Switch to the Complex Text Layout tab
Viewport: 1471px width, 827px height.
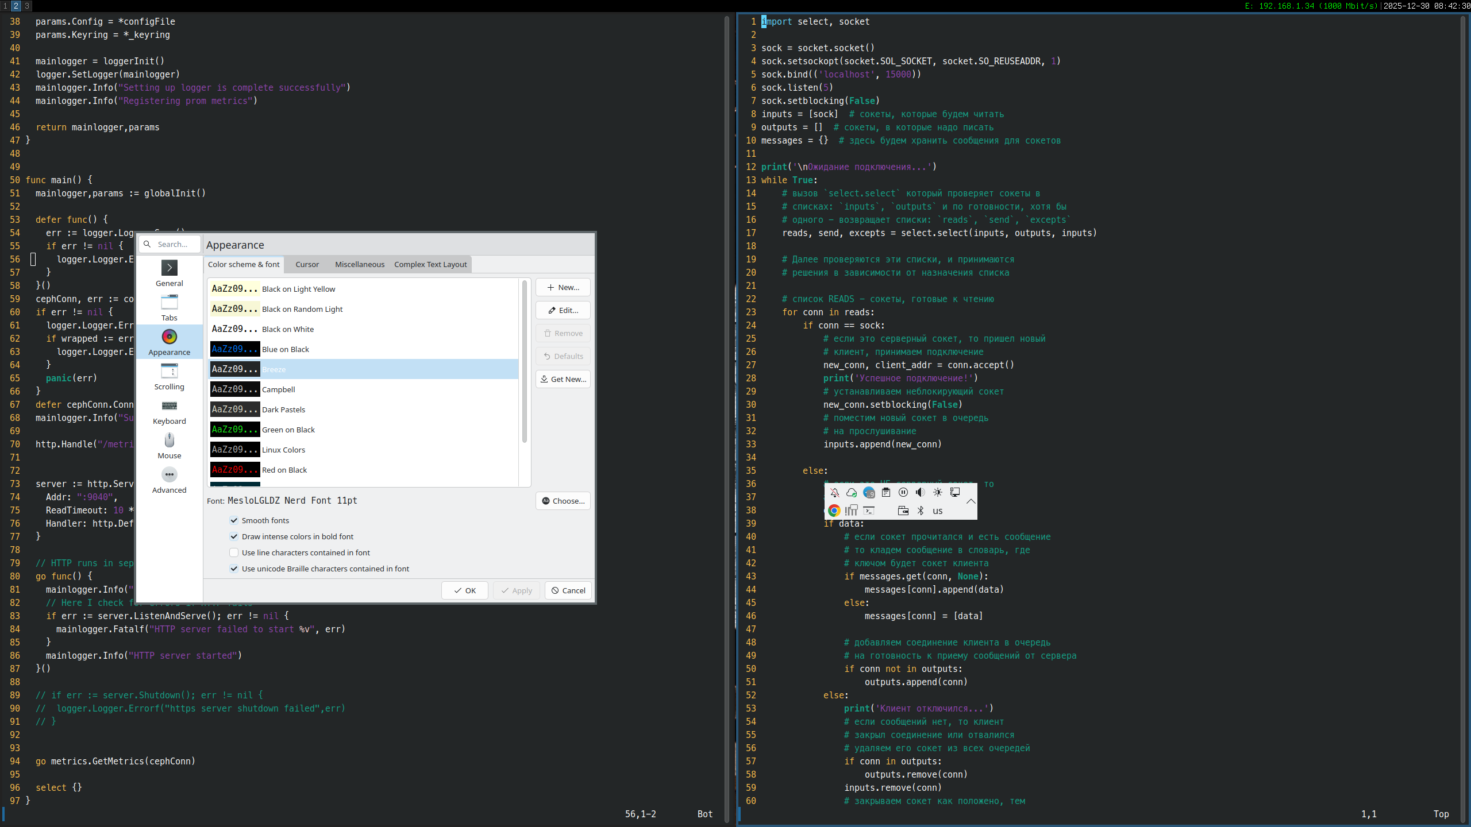pyautogui.click(x=430, y=264)
